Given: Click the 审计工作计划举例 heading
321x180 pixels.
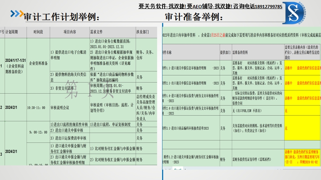Looking at the screenshot, I should pos(62,16).
